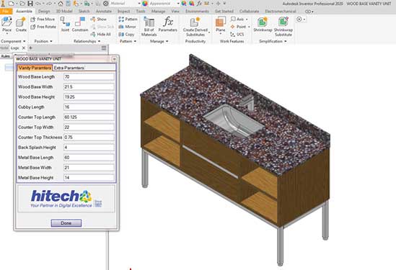Click Show relationships

point(99,19)
